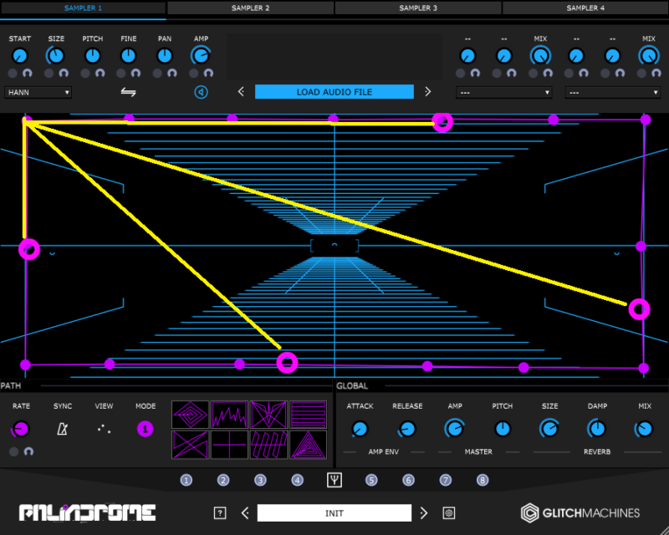This screenshot has height=535, width=669.
Task: Open settings icon next to preset arrows
Action: pyautogui.click(x=449, y=513)
